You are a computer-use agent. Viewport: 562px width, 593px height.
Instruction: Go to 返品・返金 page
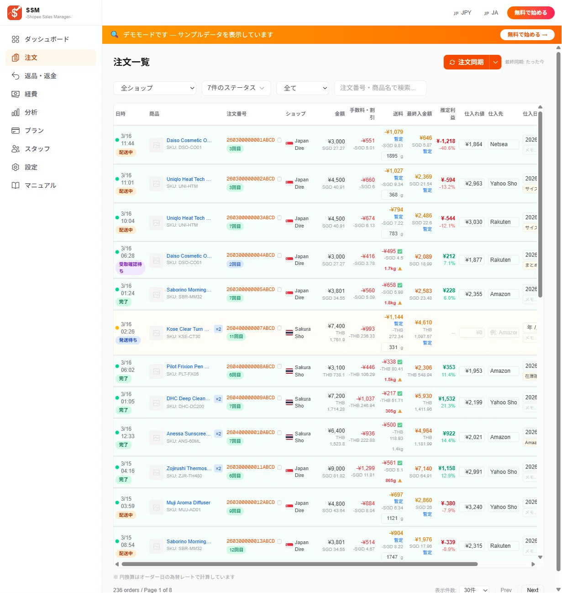pyautogui.click(x=51, y=76)
